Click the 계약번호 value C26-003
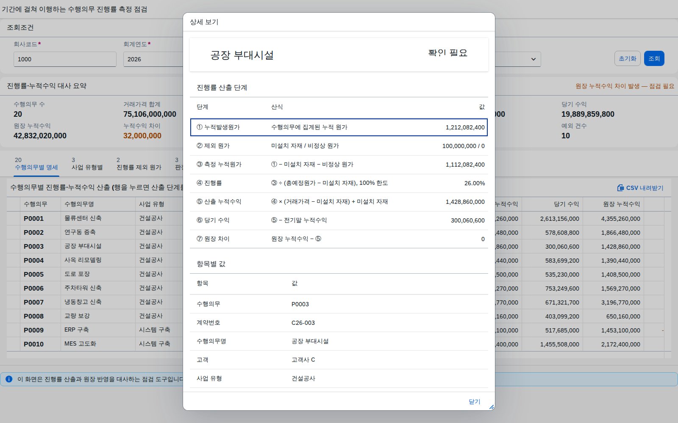 click(303, 323)
